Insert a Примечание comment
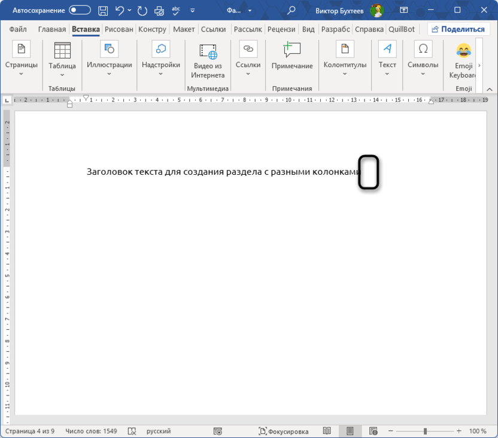This screenshot has width=498, height=438. (292, 57)
